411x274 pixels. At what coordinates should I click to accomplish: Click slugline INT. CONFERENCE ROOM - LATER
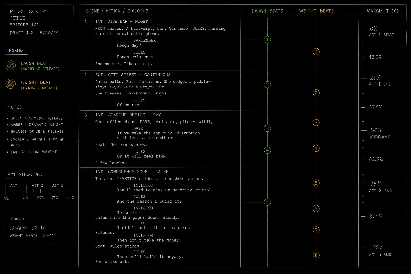point(132,172)
